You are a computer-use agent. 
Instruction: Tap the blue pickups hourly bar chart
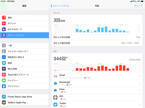[97, 28]
